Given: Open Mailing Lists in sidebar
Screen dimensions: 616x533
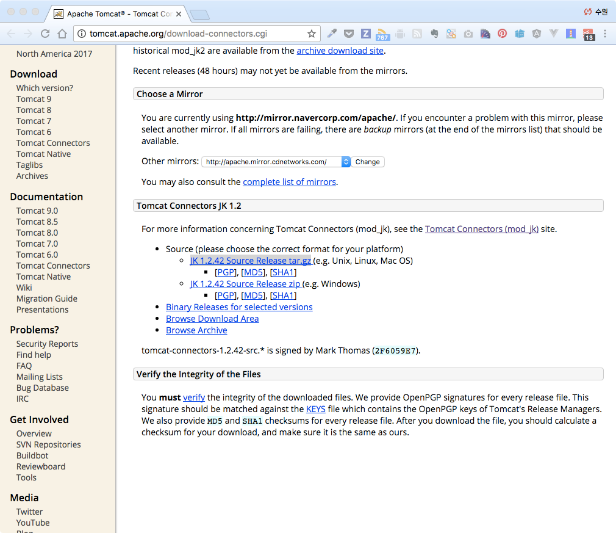Looking at the screenshot, I should coord(39,377).
